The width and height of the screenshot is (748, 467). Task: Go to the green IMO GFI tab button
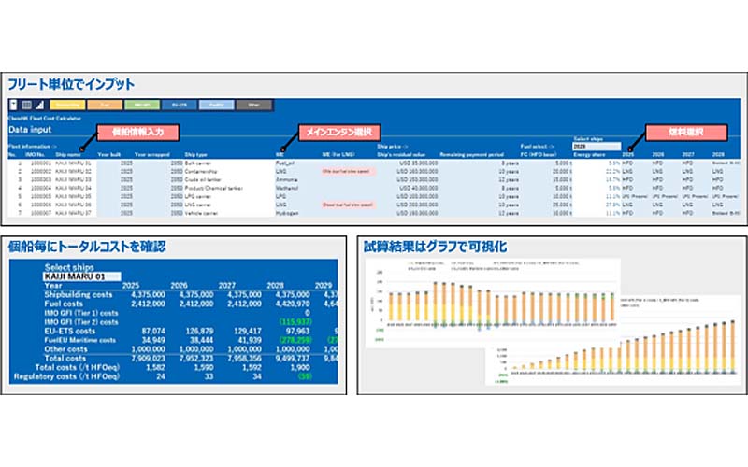pyautogui.click(x=142, y=105)
